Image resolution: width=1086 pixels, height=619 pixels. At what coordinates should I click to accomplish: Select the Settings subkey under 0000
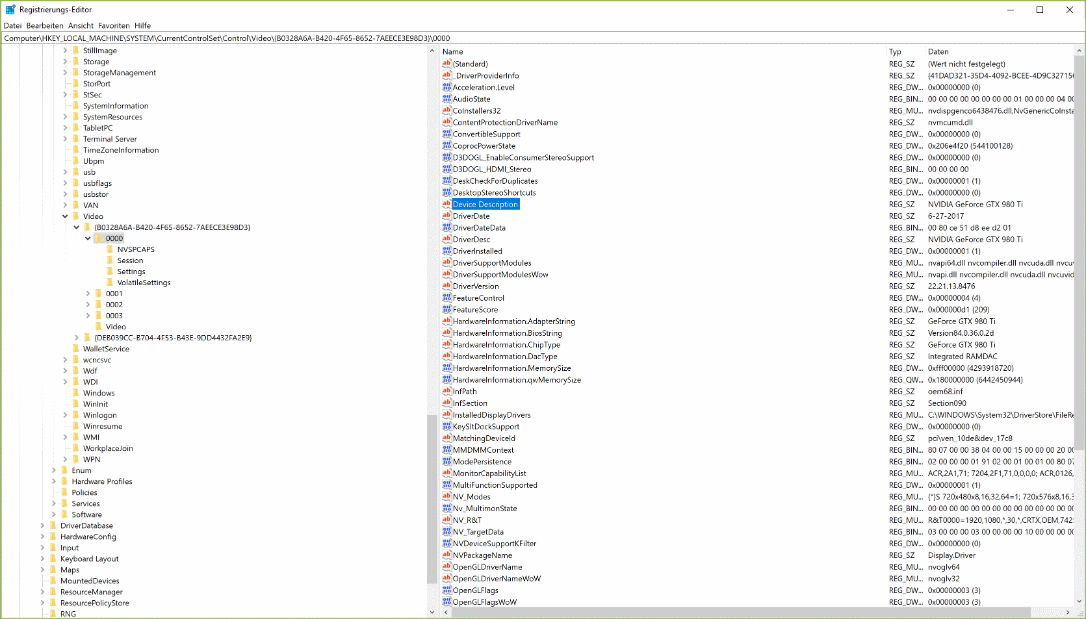[x=131, y=272]
